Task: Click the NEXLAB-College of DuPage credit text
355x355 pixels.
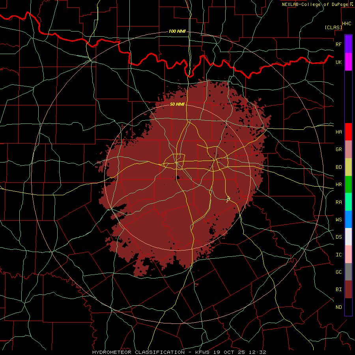Action: 315,4
